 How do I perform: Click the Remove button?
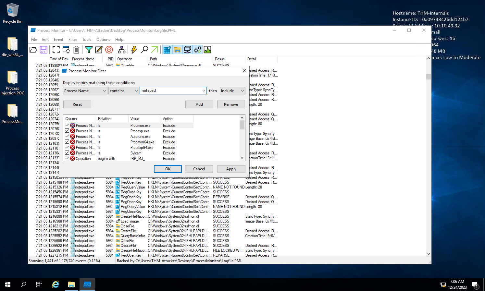[x=231, y=104]
